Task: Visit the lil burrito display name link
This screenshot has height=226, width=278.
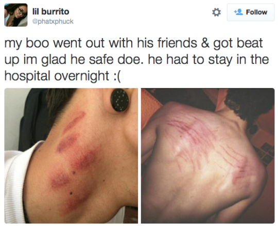Action: click(x=50, y=12)
